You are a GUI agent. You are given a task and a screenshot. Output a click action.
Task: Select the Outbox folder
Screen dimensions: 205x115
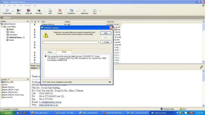pyautogui.click(x=12, y=32)
